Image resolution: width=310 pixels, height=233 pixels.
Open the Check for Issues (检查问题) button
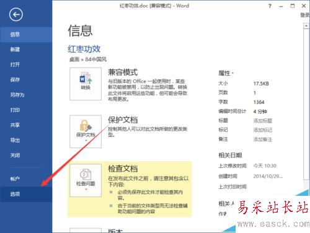tap(86, 180)
